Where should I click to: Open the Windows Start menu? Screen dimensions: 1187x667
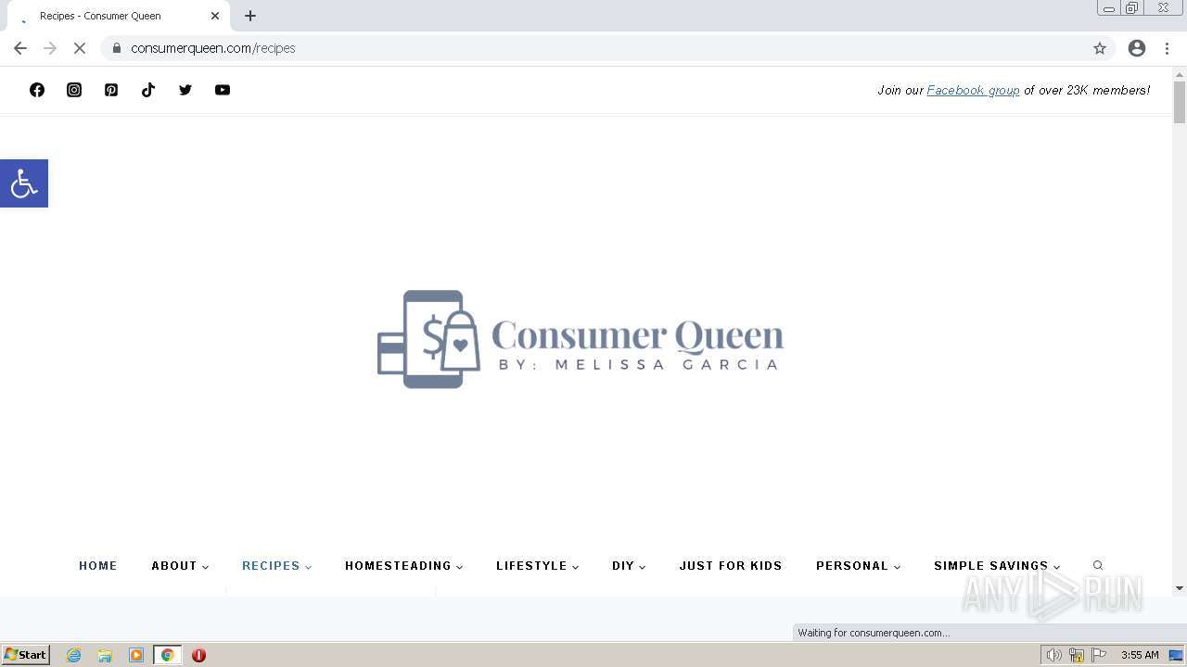25,655
